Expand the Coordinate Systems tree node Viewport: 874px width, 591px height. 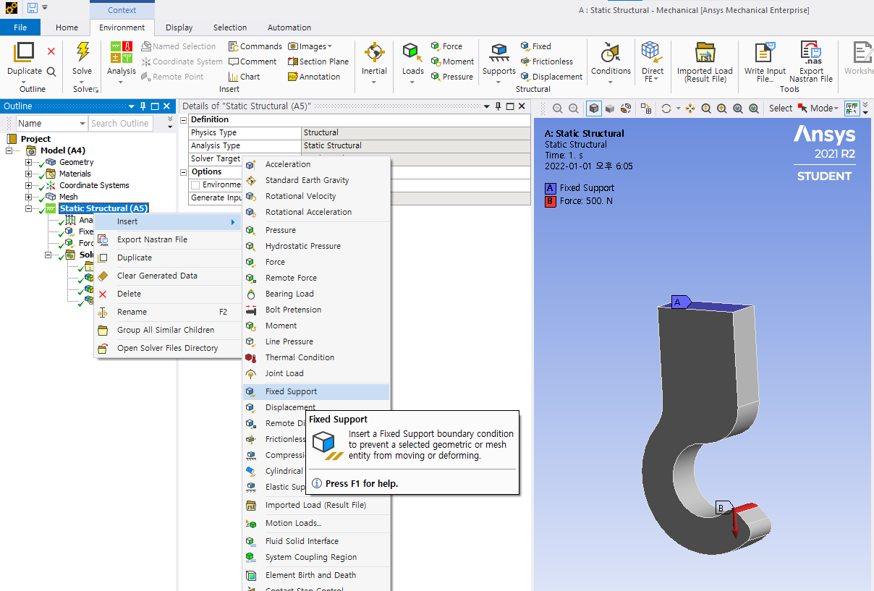[29, 186]
